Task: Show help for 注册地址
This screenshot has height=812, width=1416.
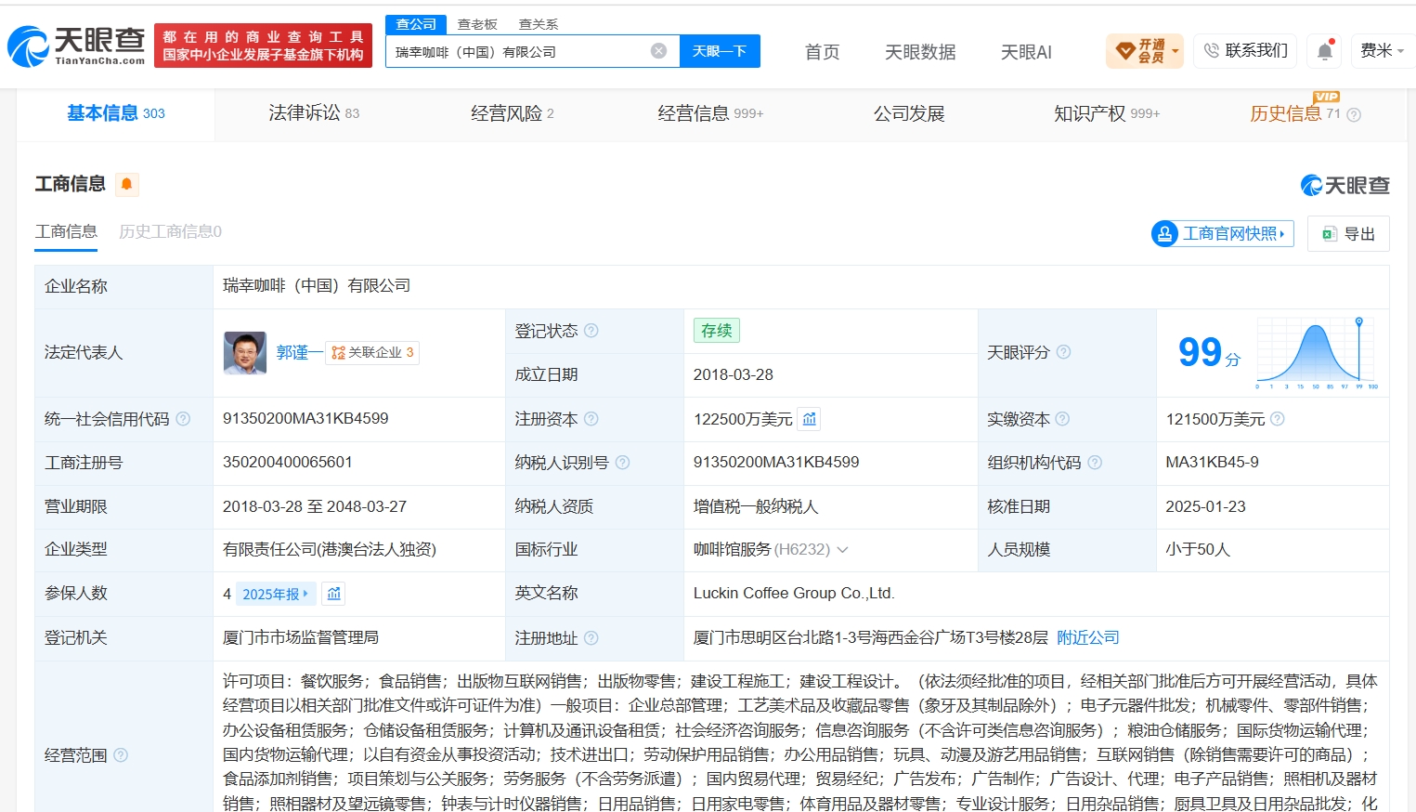Action: (591, 638)
